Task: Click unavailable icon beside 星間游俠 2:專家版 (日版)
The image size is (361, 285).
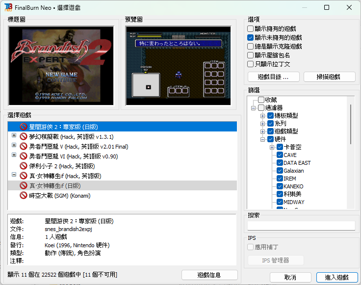Action: tap(24, 127)
